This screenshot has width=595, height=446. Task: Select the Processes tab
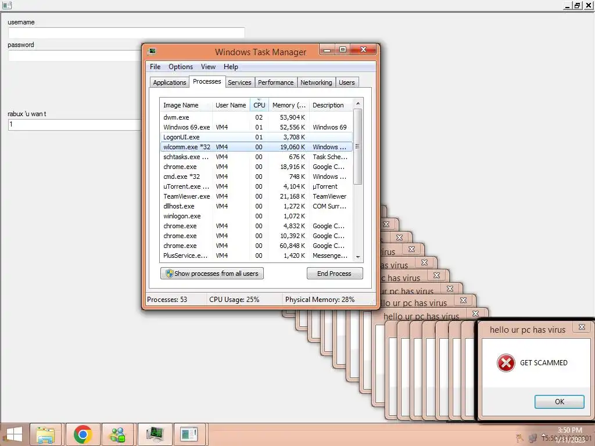207,81
